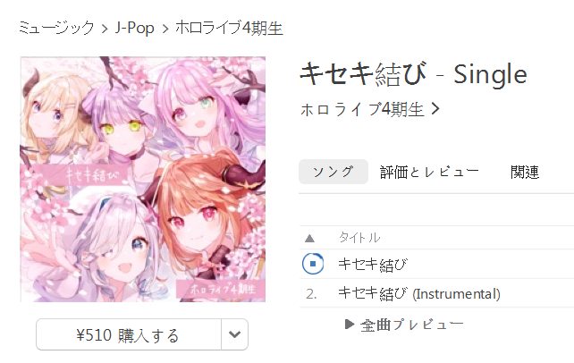Screen dimensions: 574x363
Task: Click the sort arrow in track header
Action: [309, 239]
